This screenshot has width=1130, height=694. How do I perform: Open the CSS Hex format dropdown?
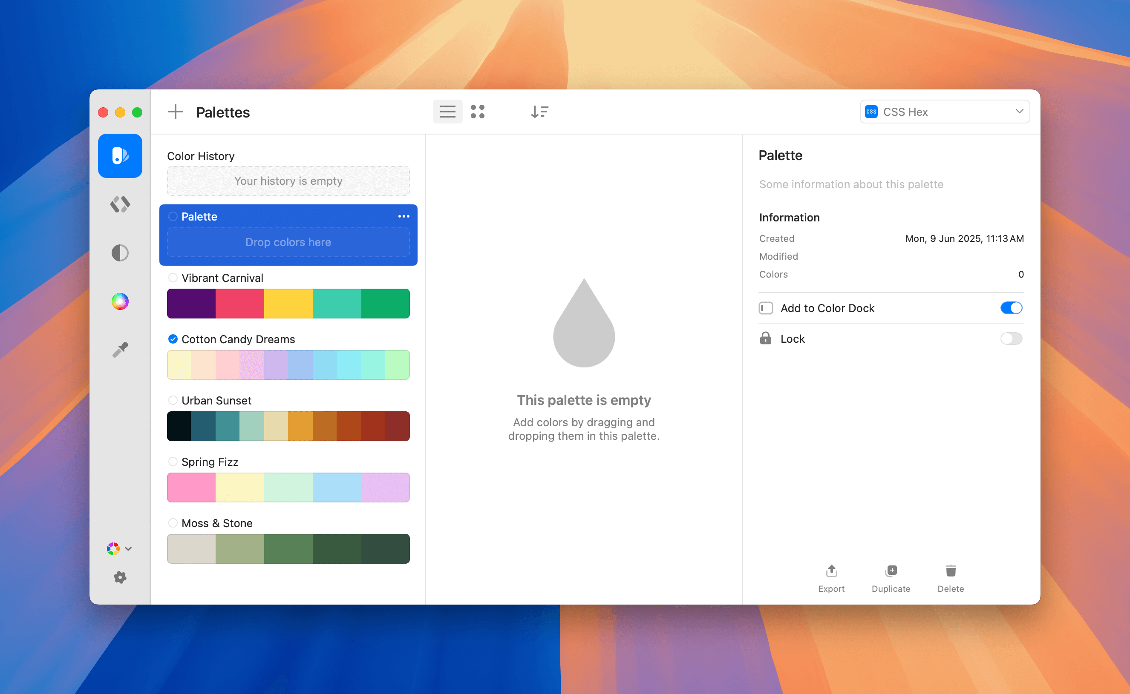(x=944, y=112)
